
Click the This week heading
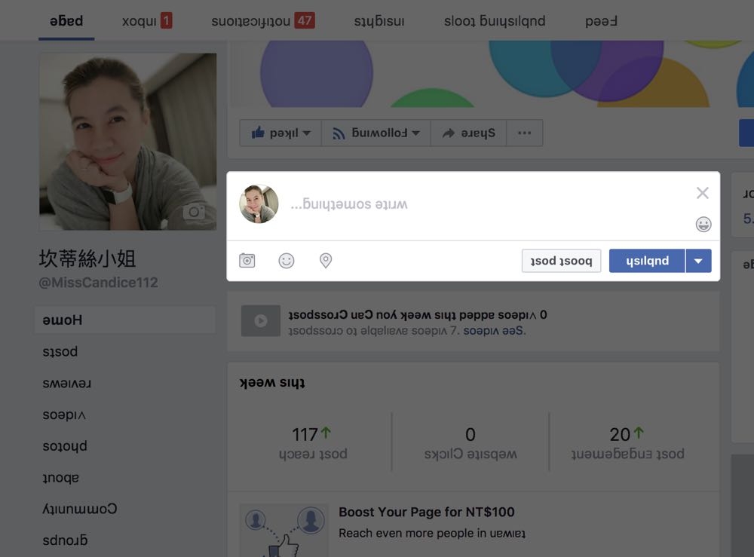272,383
